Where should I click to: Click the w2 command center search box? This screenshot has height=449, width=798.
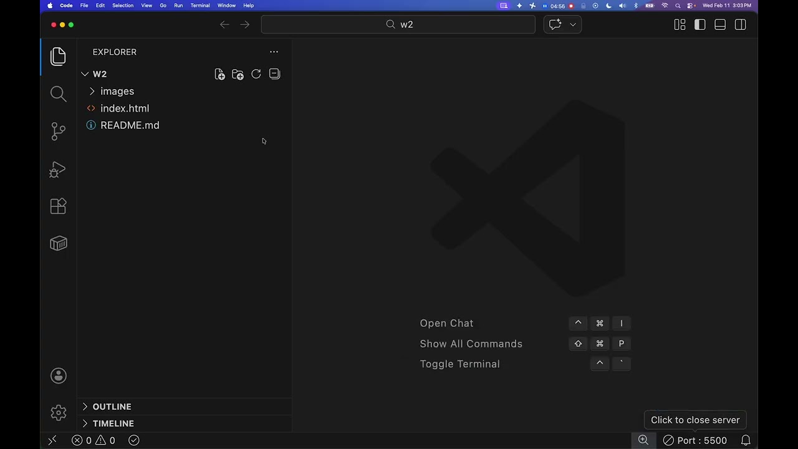click(x=398, y=24)
